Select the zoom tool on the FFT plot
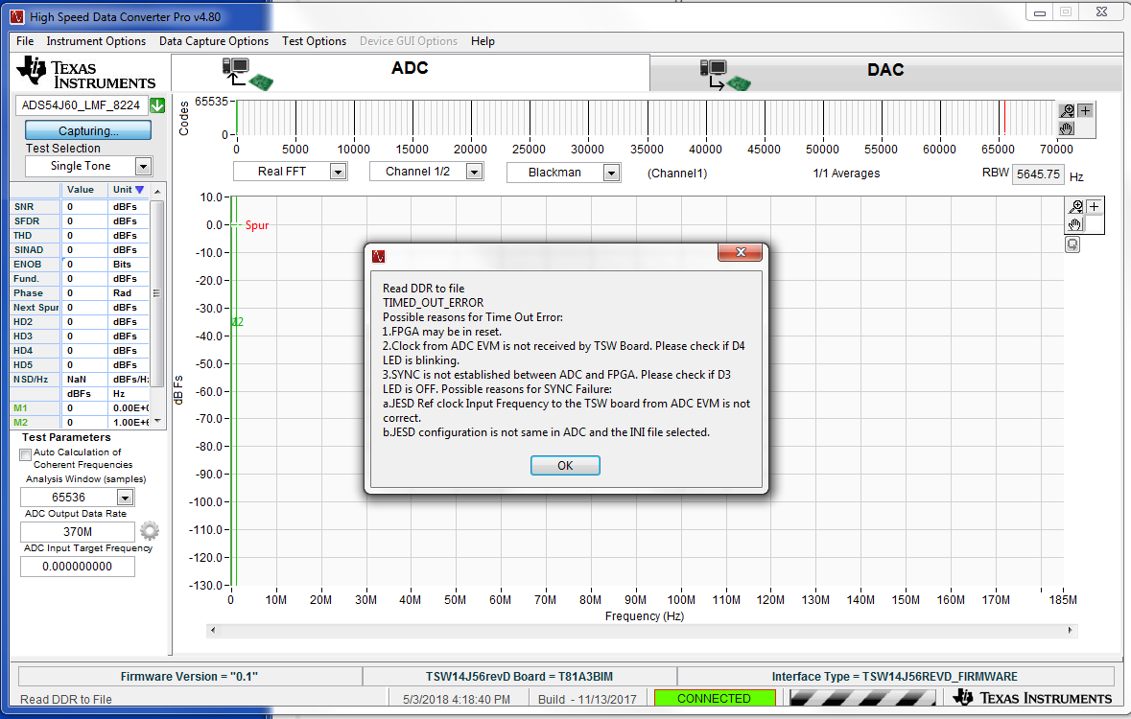This screenshot has width=1131, height=719. (x=1076, y=207)
